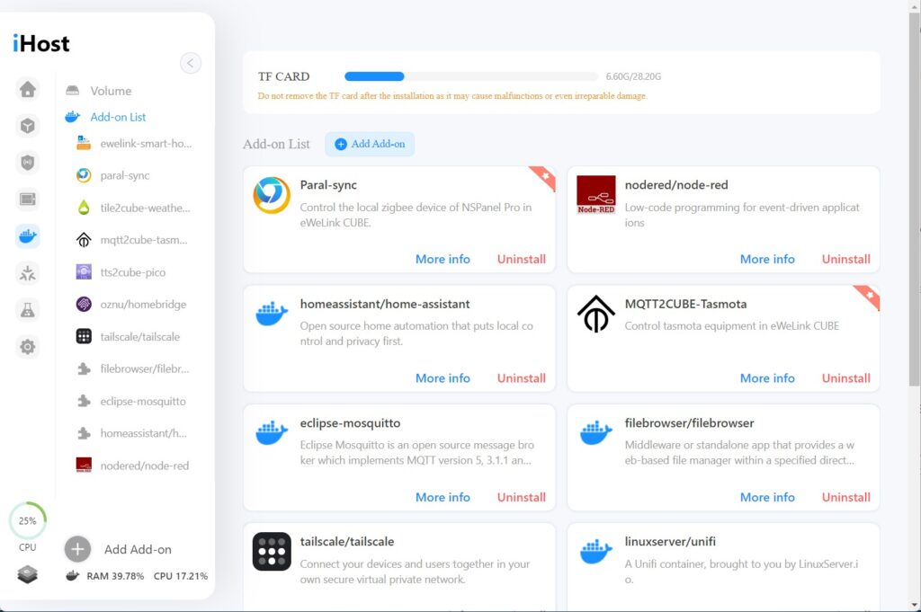Click the blue Add Add-on button
Viewport: 921px width, 612px height.
370,144
